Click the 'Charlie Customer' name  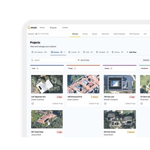pos(37,100)
